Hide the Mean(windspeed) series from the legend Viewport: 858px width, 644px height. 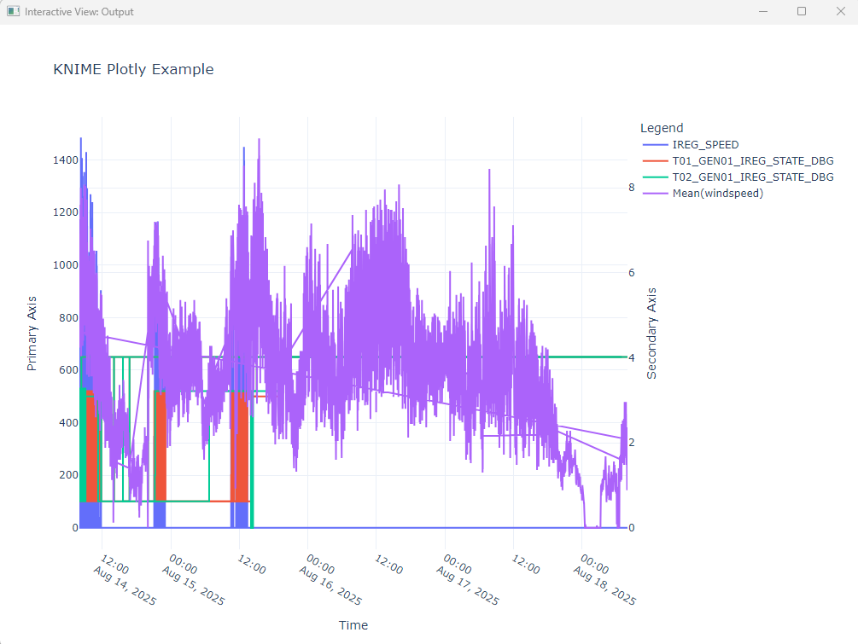pos(717,194)
